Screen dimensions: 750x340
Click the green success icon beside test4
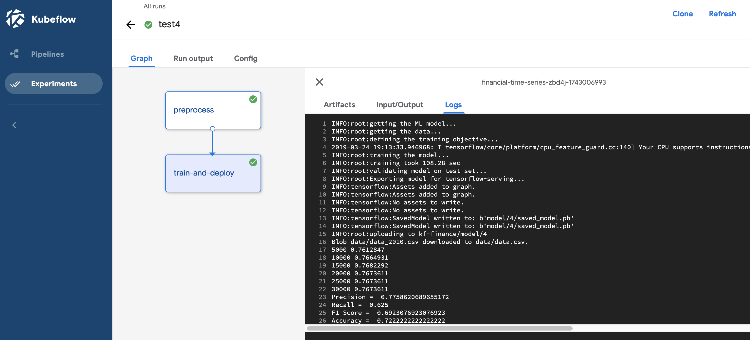(148, 25)
